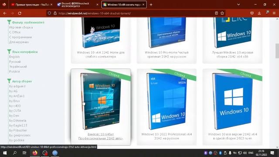The image size is (279, 157).
Task: Filter builds by DJAnneta
Action: (x=17, y=120)
